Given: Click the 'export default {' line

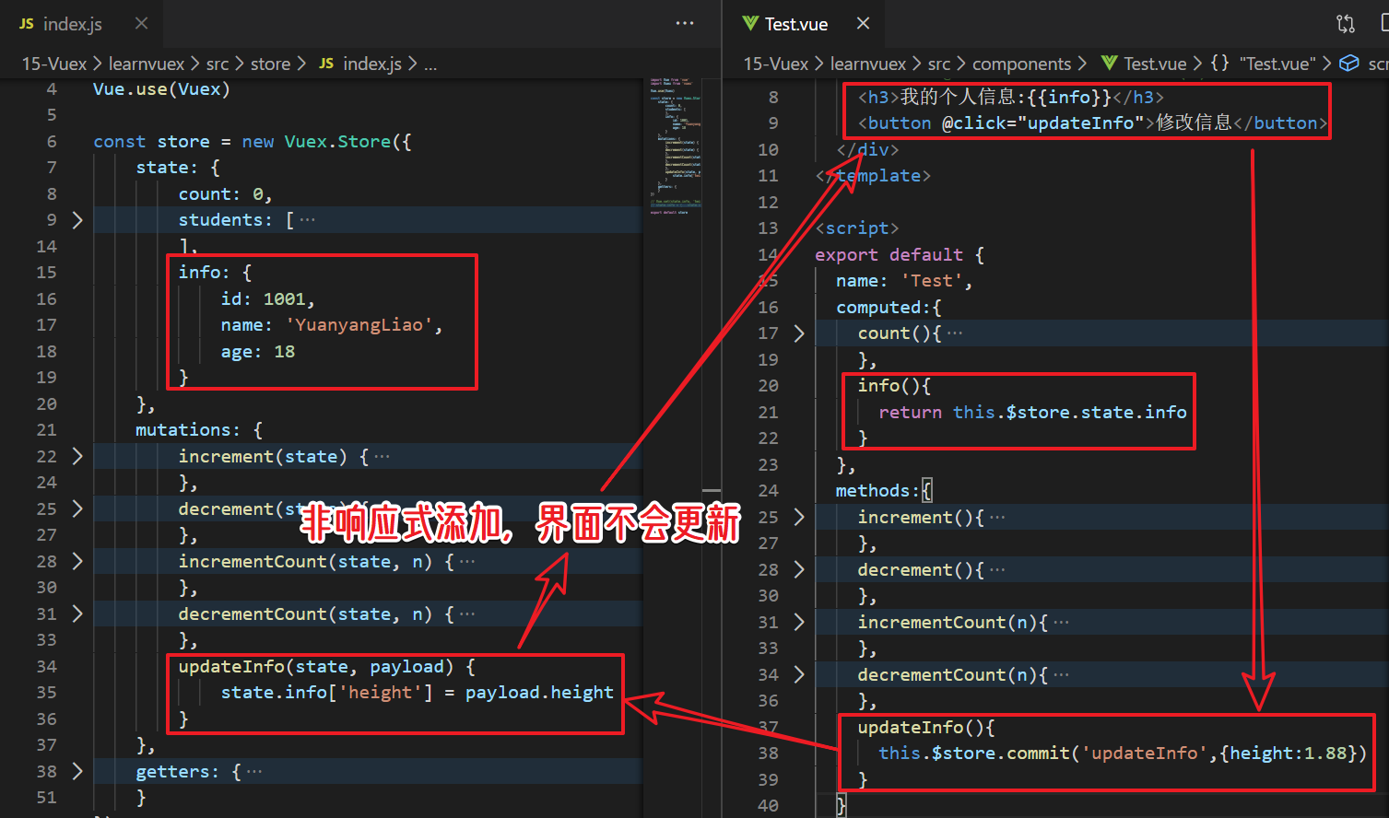Looking at the screenshot, I should pos(900,255).
